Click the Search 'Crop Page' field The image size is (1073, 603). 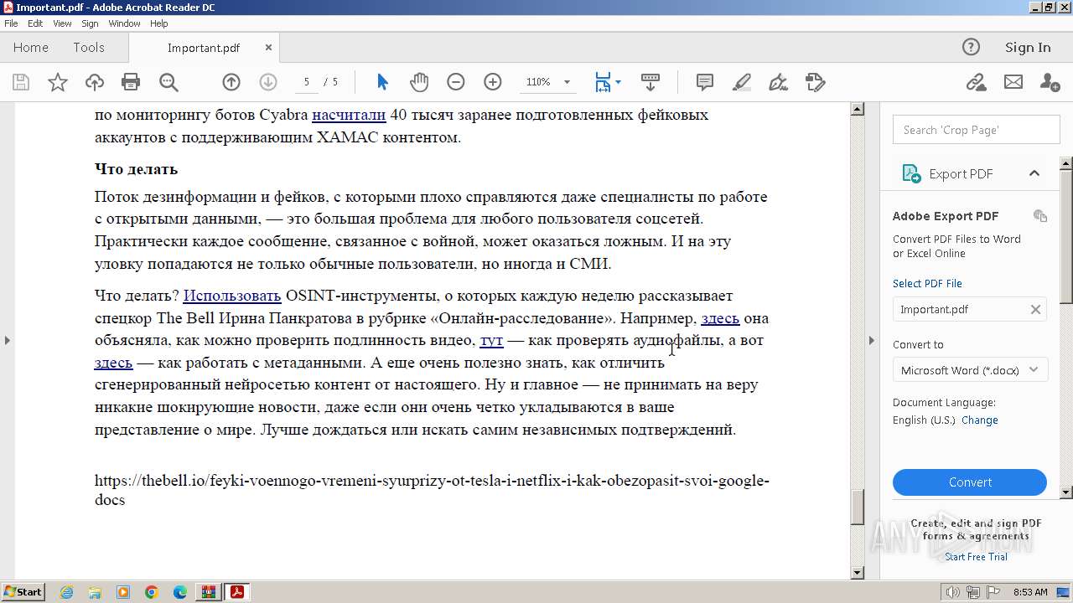(x=976, y=130)
